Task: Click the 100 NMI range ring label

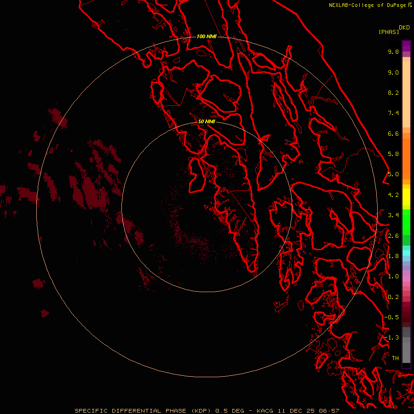Action: 207,36
